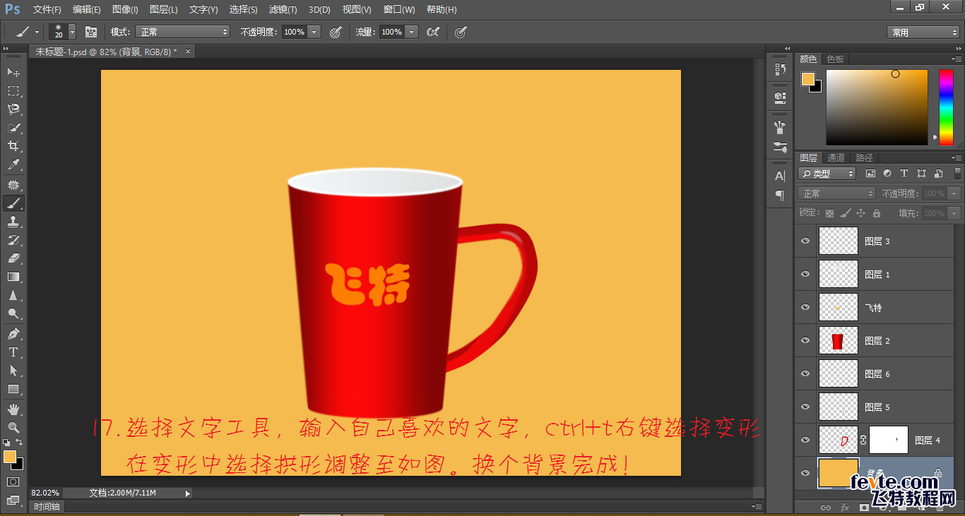Select the Sharpen/Blur tool
Screen dimensions: 965x516
pos(13,296)
